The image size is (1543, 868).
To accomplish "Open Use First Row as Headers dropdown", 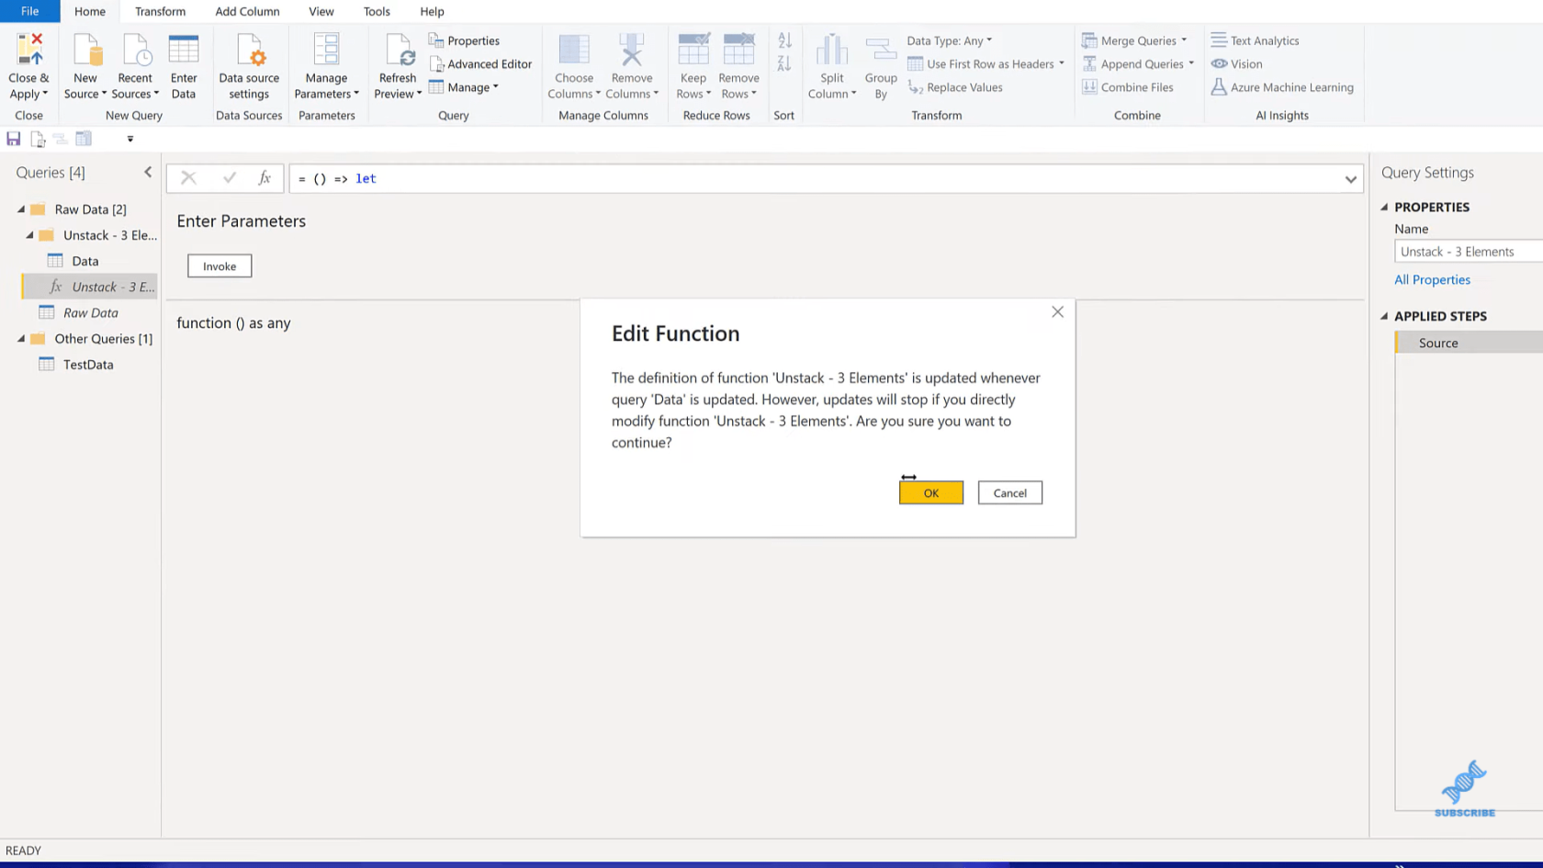I will coord(985,64).
